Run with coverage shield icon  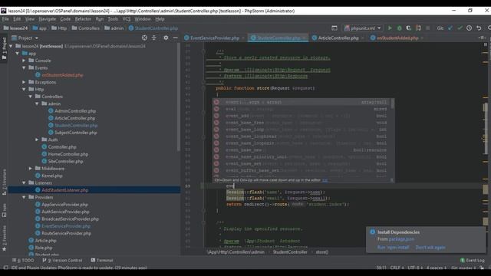(x=409, y=28)
